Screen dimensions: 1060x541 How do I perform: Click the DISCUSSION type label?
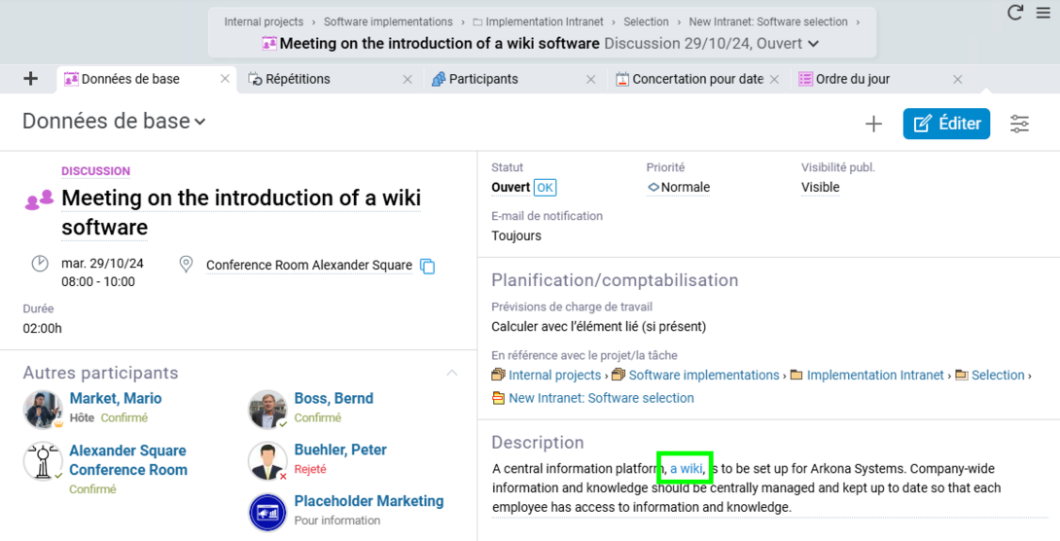click(x=96, y=171)
